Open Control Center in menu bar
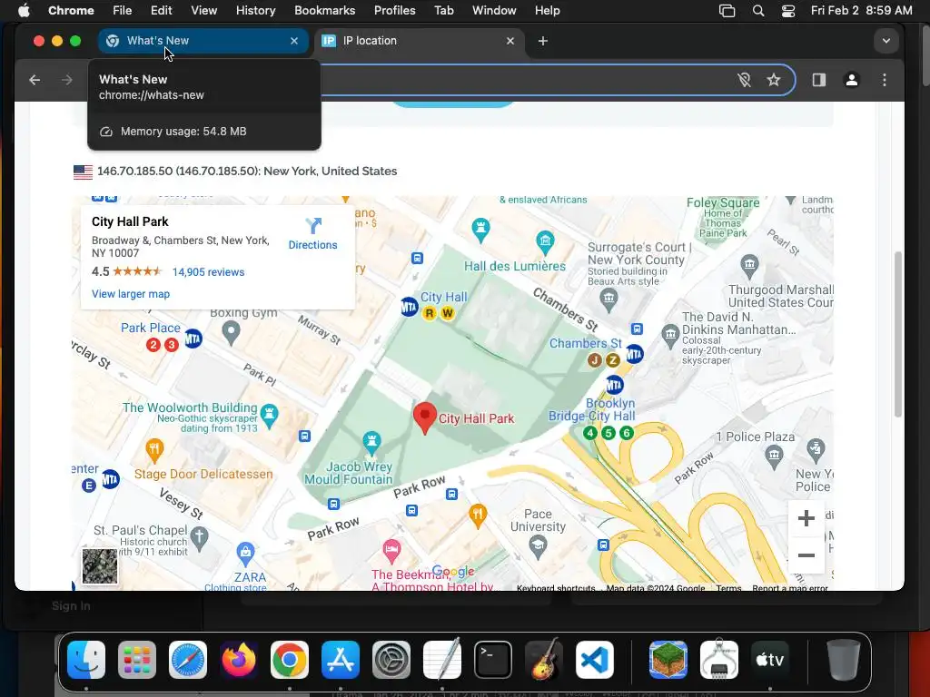The width and height of the screenshot is (930, 697). click(788, 11)
